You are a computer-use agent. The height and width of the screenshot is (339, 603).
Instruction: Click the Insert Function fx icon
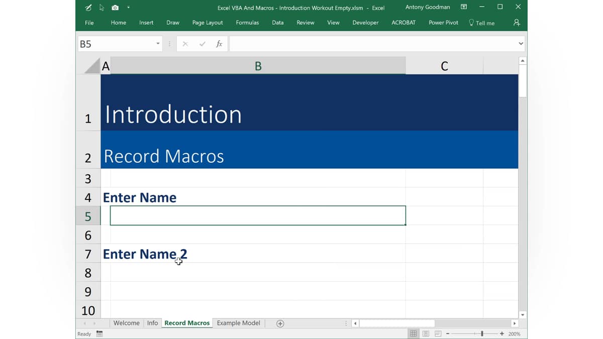pos(219,44)
